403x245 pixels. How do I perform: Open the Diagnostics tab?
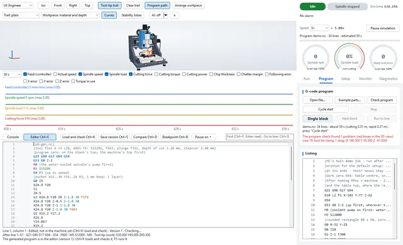[388, 79]
